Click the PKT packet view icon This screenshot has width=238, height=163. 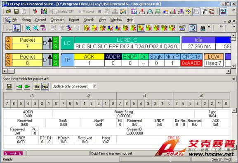[223, 12]
